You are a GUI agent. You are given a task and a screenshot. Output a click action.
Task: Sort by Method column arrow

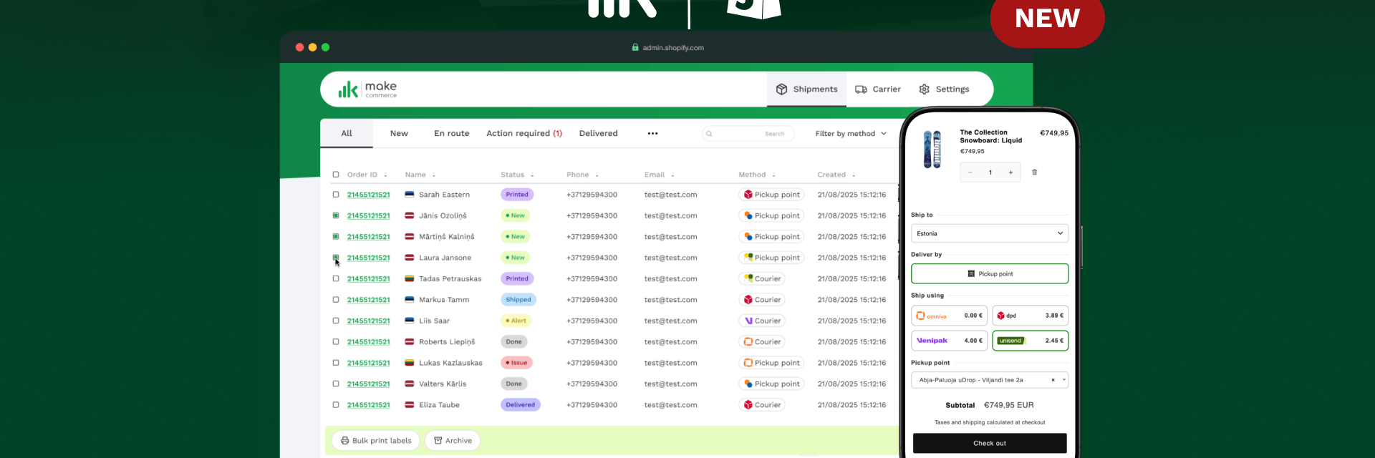[773, 175]
